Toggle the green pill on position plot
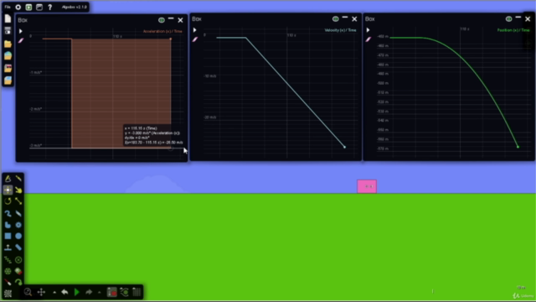536x302 pixels. 508,18
